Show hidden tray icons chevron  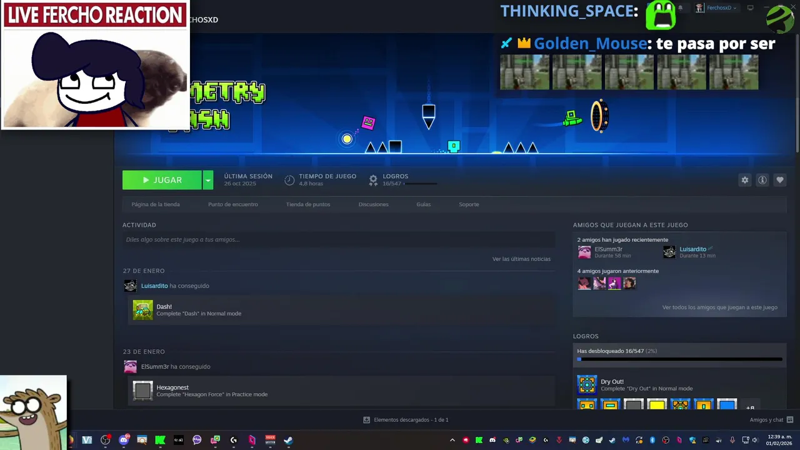click(452, 440)
